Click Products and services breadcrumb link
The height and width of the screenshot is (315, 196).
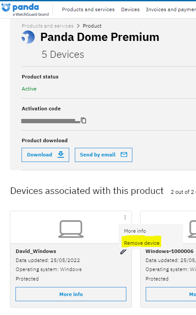point(48,26)
